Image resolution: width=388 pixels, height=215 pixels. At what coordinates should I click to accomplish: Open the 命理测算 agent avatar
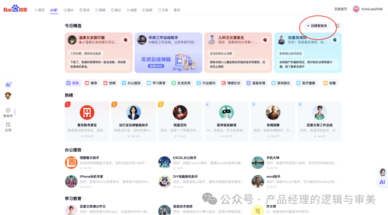coord(273,112)
